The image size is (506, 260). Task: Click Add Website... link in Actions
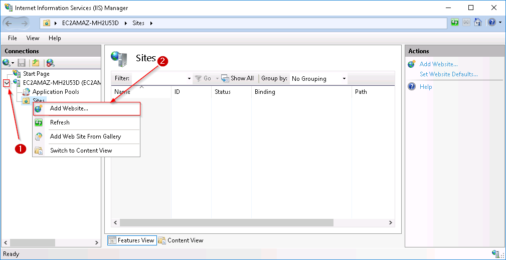click(439, 64)
